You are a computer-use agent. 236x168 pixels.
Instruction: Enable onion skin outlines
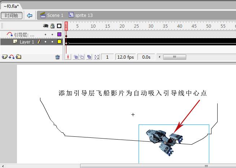click(x=82, y=57)
